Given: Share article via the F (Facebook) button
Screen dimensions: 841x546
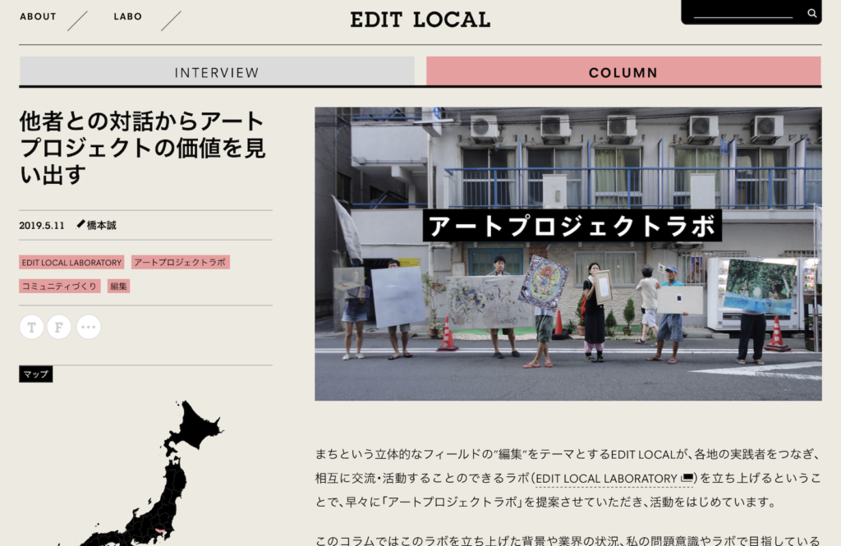Looking at the screenshot, I should coord(59,327).
